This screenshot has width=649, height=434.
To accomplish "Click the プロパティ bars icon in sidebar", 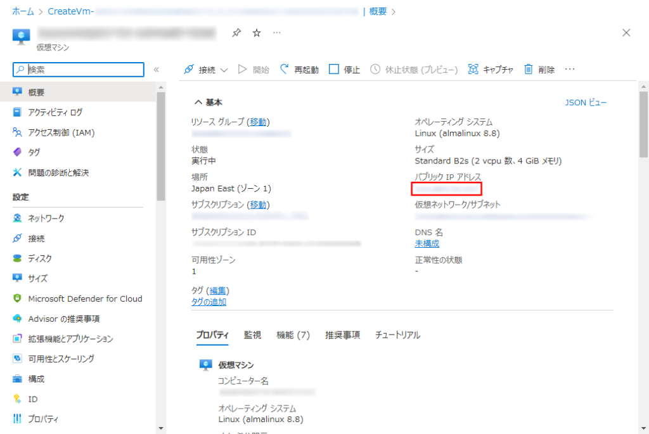I will (x=17, y=419).
